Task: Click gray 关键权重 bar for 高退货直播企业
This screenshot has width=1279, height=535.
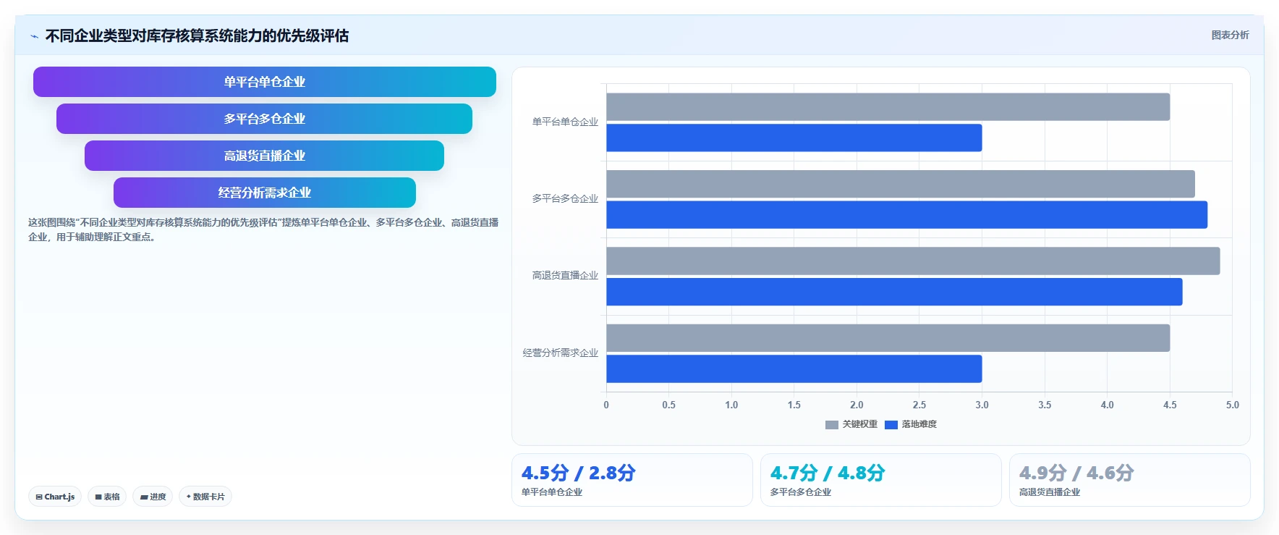Action: coord(913,261)
